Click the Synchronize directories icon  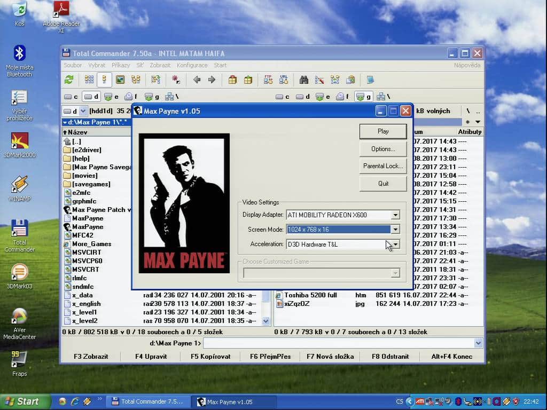pyautogui.click(x=335, y=80)
